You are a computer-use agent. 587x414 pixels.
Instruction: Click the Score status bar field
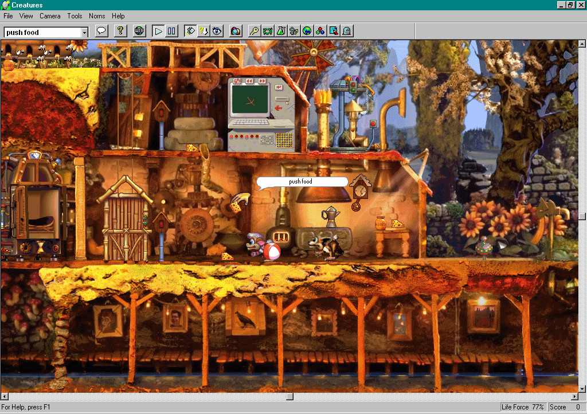coord(566,407)
